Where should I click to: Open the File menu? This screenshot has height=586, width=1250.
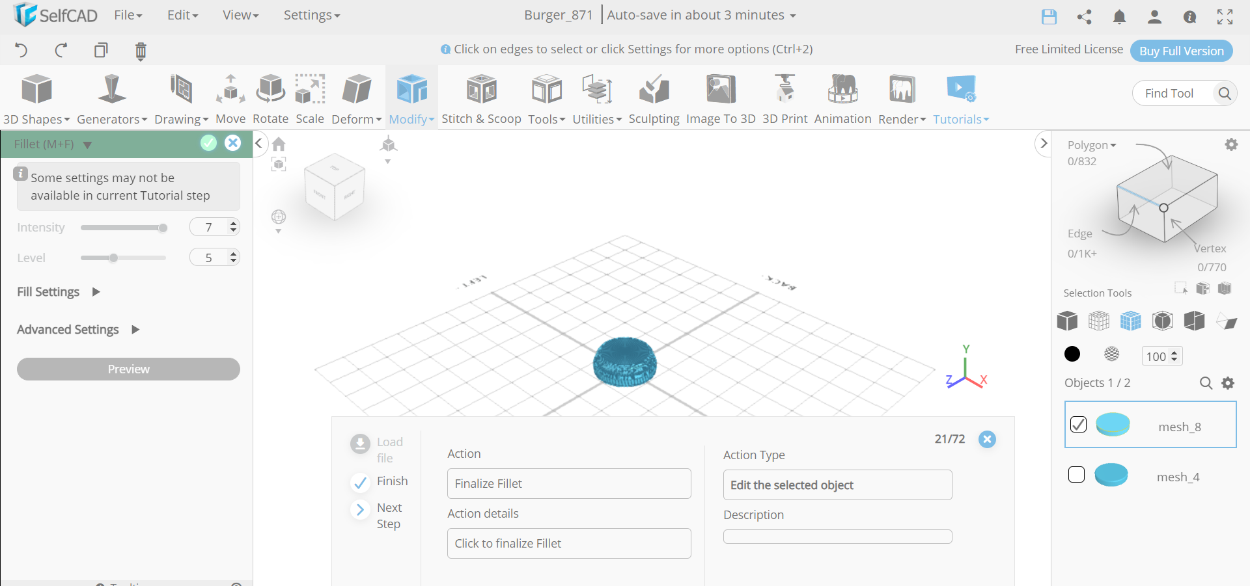point(128,15)
